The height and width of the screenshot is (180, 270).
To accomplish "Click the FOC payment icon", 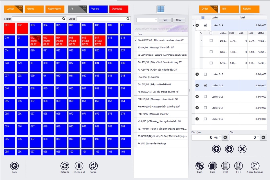I will click(238, 166).
